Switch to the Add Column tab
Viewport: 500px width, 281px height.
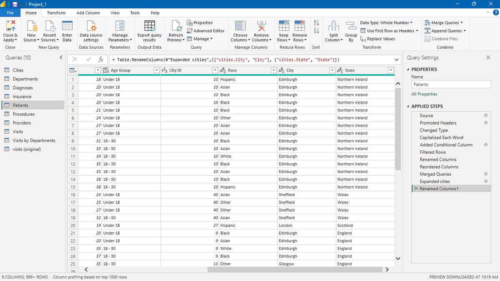tap(88, 13)
